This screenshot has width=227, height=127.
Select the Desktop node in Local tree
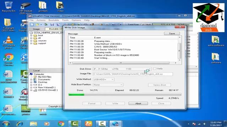(x=40, y=82)
